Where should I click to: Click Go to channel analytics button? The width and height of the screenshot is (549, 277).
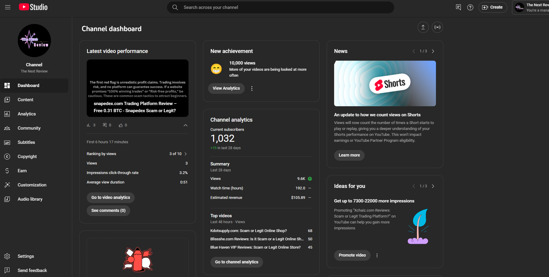tap(237, 262)
